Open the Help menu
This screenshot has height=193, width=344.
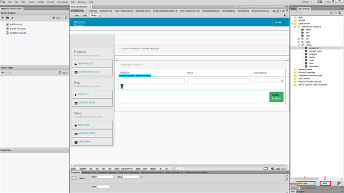point(91,2)
